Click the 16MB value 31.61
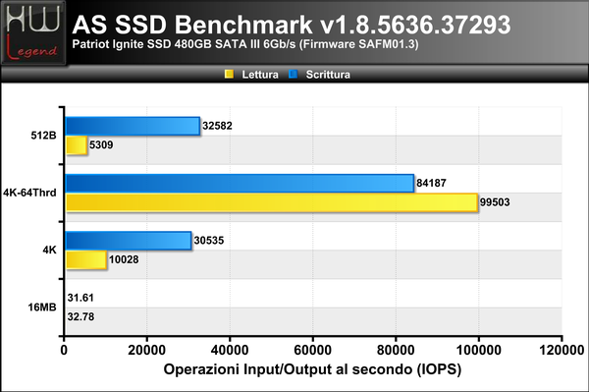The height and width of the screenshot is (392, 589). coord(80,298)
